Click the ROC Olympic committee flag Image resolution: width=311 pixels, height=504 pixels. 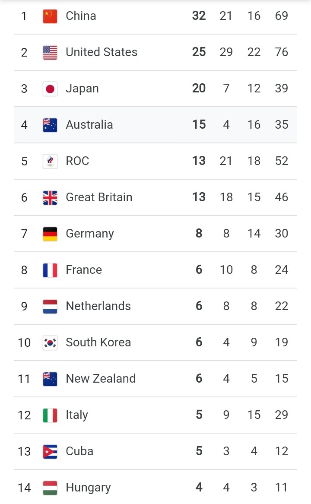pyautogui.click(x=50, y=162)
